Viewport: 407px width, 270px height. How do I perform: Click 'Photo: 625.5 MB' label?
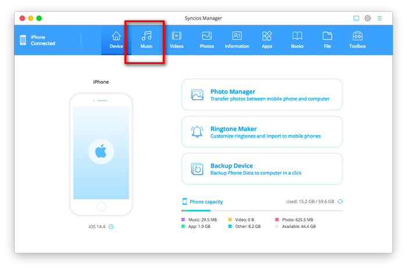tap(298, 219)
